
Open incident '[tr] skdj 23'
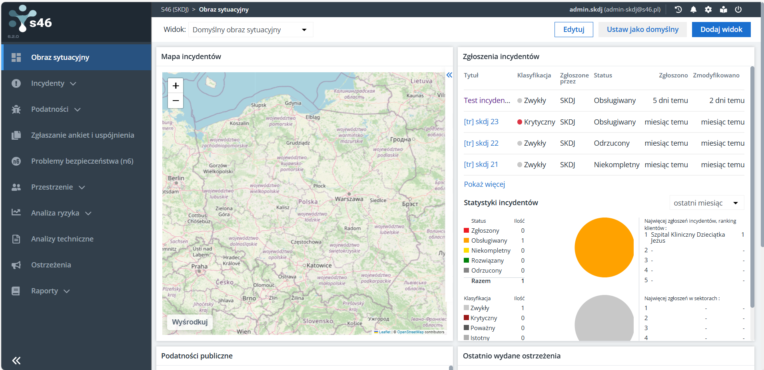[x=481, y=122]
